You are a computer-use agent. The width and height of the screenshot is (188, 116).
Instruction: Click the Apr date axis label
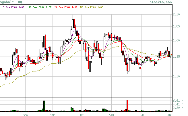(81, 115)
